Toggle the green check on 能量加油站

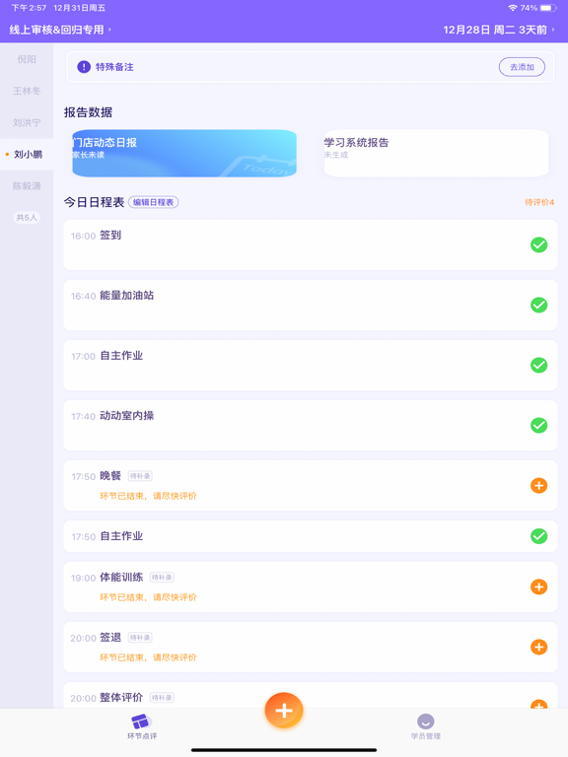538,306
